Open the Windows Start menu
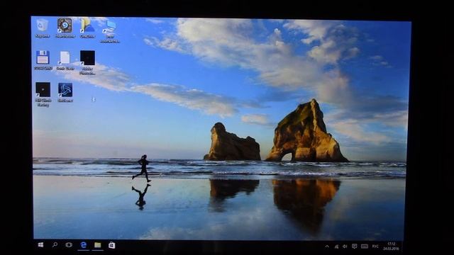454x255 pixels. tap(41, 245)
